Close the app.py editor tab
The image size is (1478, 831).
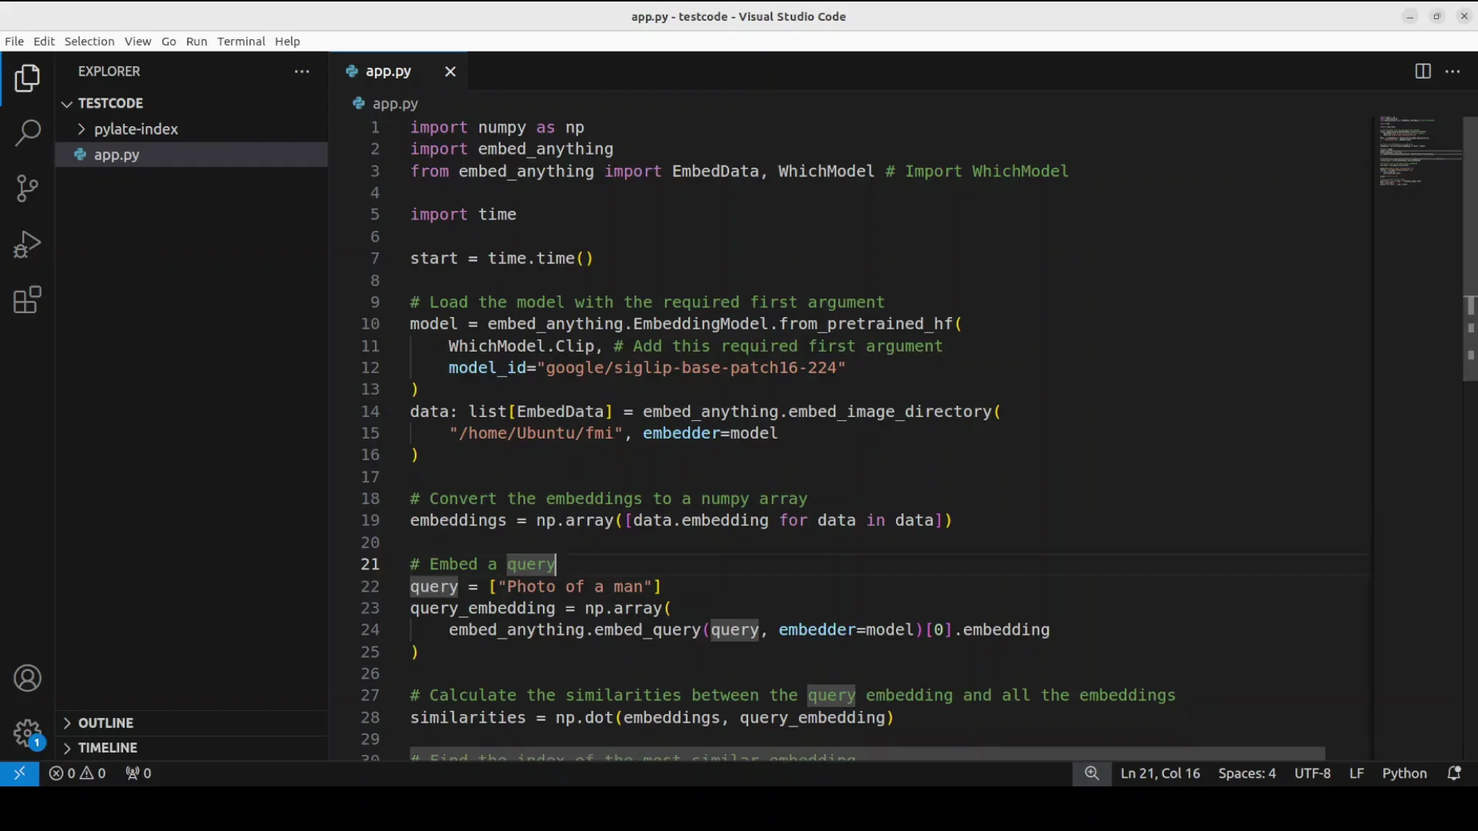[450, 72]
